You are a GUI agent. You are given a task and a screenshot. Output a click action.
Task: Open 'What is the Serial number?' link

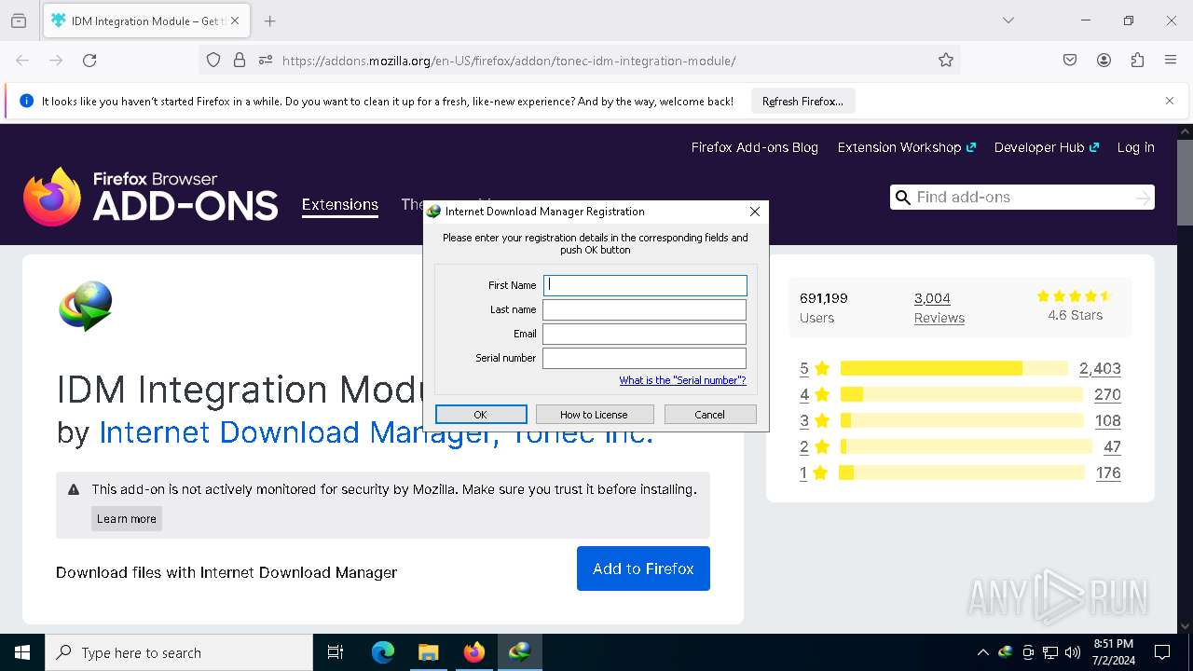(682, 380)
